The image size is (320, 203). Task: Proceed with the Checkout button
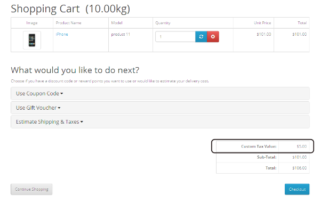pyautogui.click(x=297, y=189)
